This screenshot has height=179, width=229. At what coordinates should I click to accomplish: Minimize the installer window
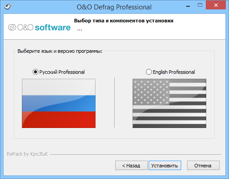188,6
